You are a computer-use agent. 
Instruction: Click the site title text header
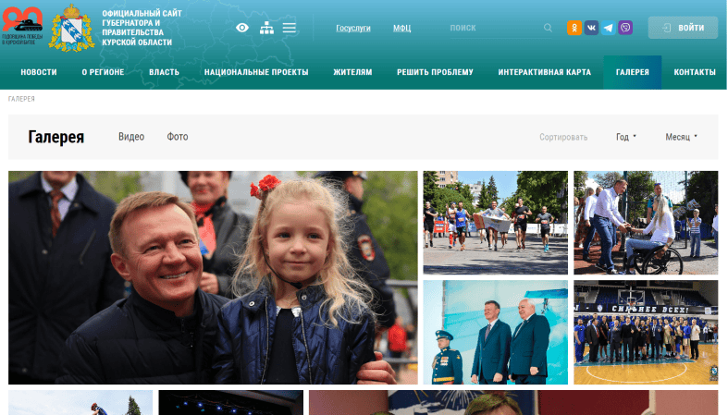142,28
